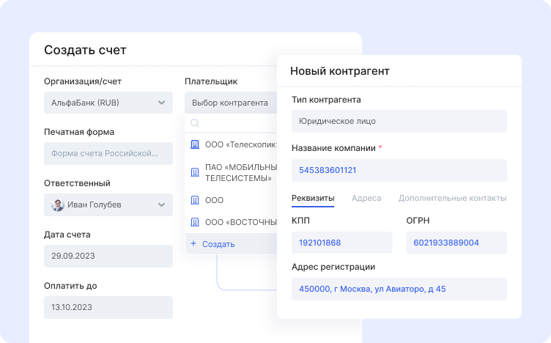This screenshot has height=343, width=551.
Task: Open the Ответственный dropdown chevron
Action: pyautogui.click(x=162, y=204)
